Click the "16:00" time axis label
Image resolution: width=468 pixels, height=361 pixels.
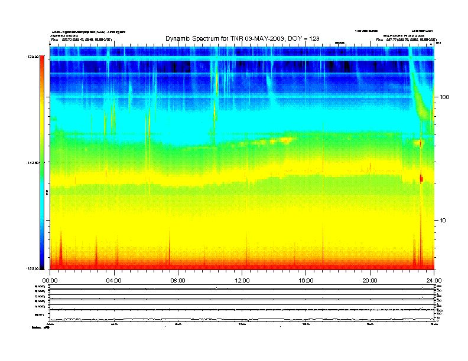[306, 281]
